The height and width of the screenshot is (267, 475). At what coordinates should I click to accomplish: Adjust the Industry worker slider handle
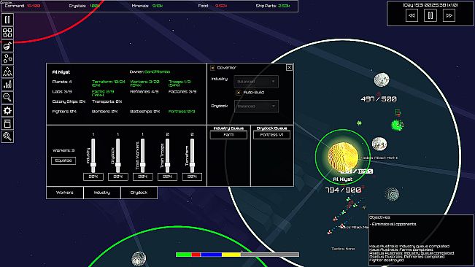93,165
